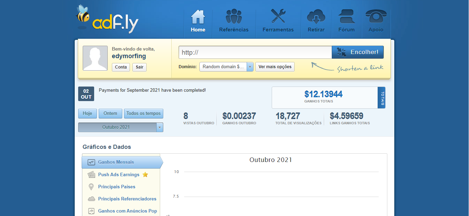Click the user avatar placeholder image

coord(95,58)
